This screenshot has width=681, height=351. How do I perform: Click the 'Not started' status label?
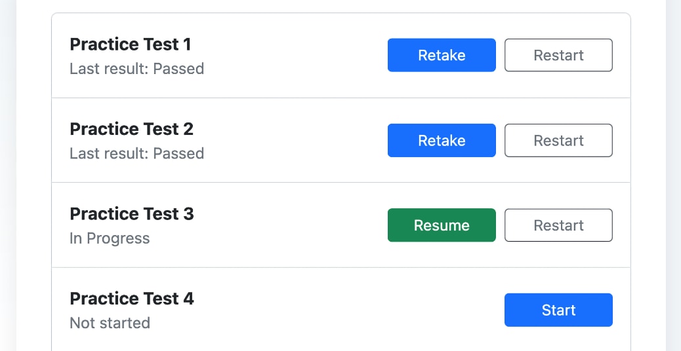tap(110, 323)
